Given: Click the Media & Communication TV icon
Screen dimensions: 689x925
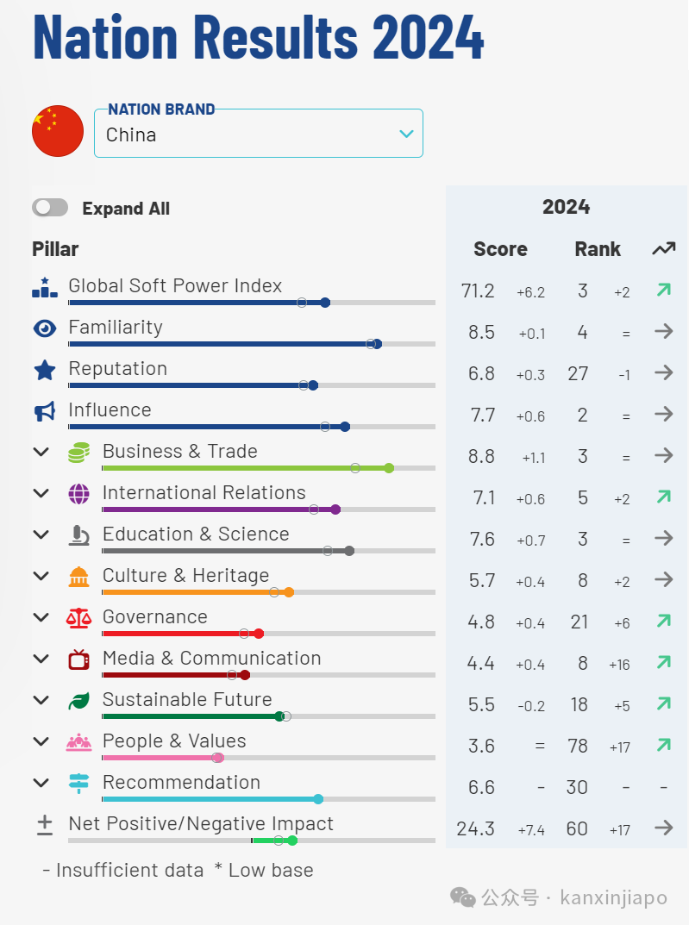Looking at the screenshot, I should 79,659.
